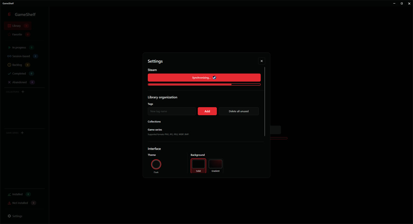
Task: Choose the Gradient background option
Action: pos(216,166)
